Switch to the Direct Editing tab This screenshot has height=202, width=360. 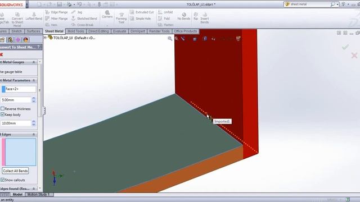[98, 31]
